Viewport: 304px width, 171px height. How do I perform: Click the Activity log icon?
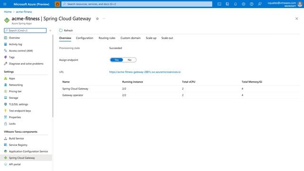pos(5,44)
